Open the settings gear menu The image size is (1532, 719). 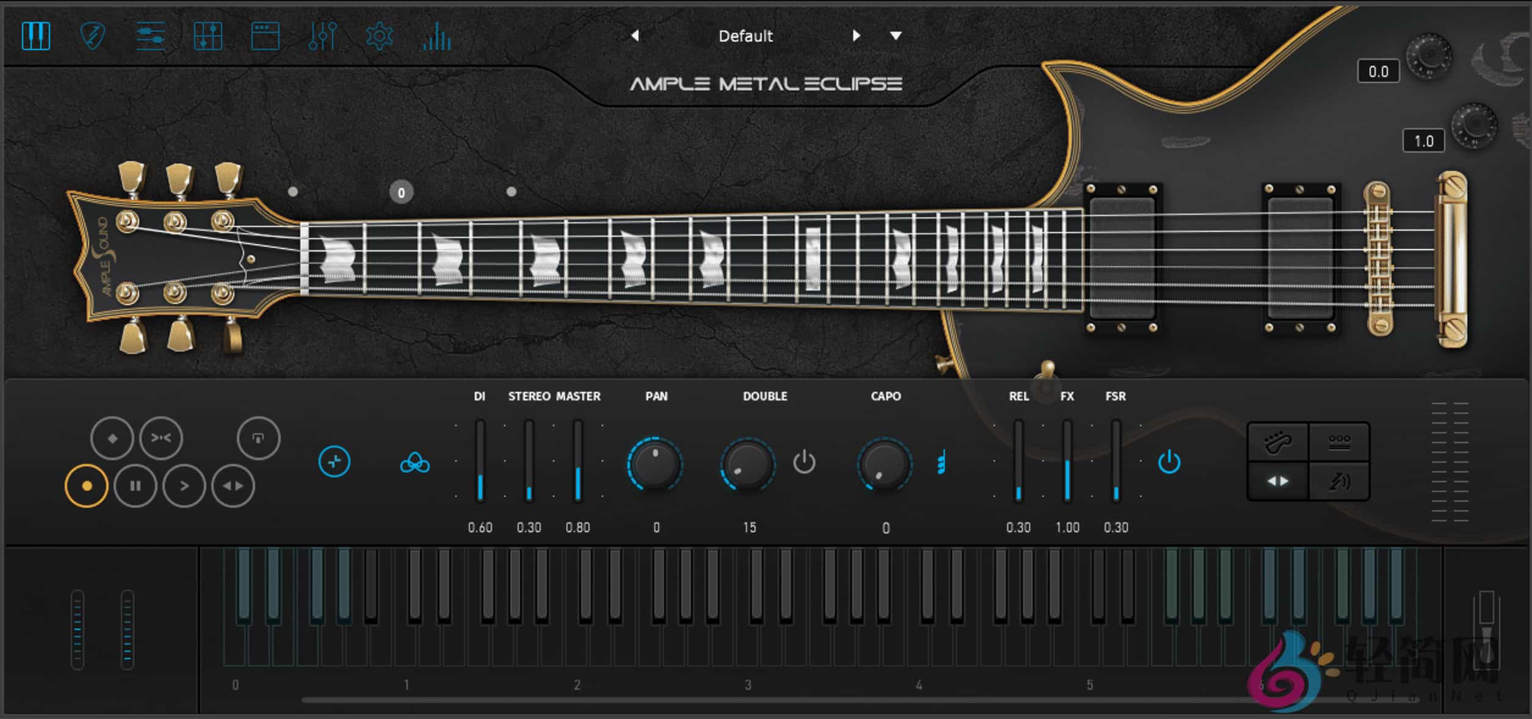[x=379, y=37]
